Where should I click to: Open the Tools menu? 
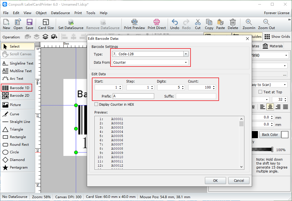(91, 13)
